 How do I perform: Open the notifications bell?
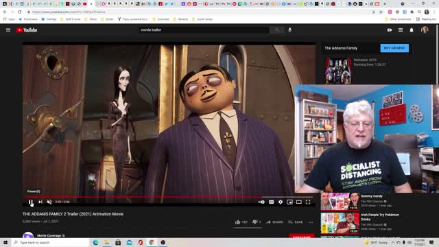click(412, 30)
